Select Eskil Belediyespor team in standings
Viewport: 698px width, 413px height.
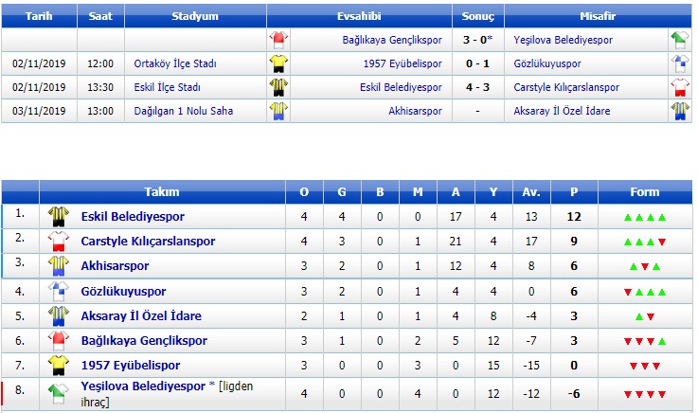tap(133, 217)
